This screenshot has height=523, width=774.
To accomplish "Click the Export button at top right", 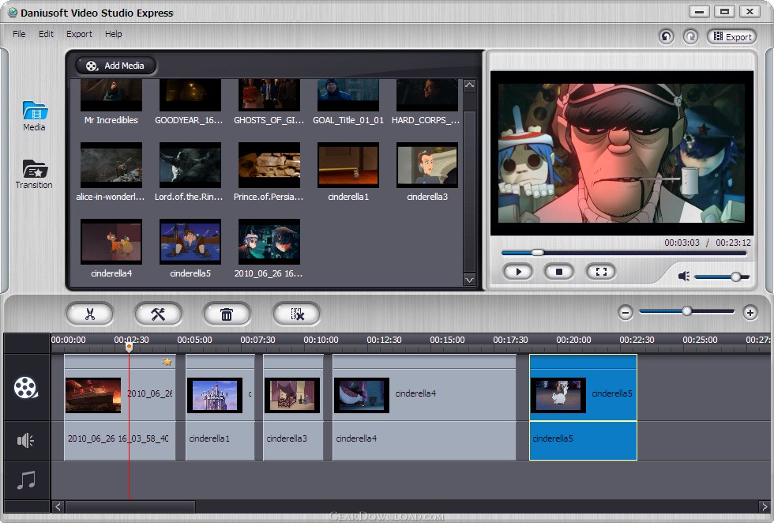I will (x=732, y=36).
